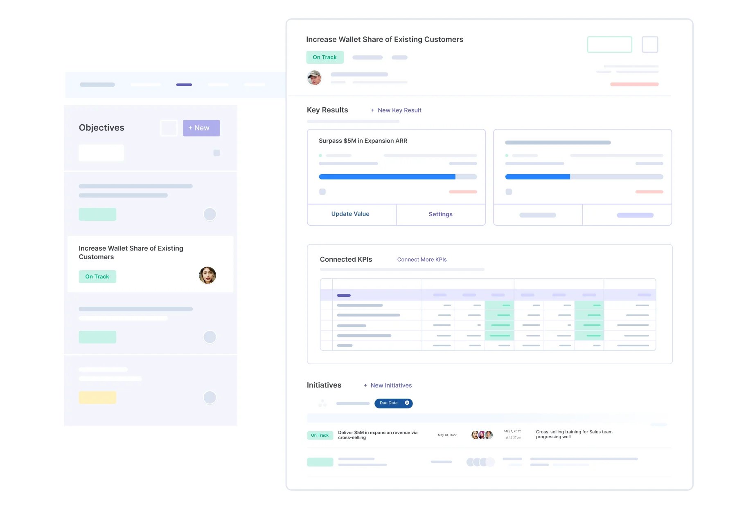Click the Connect More KPIs link
755x509 pixels.
[x=421, y=260]
